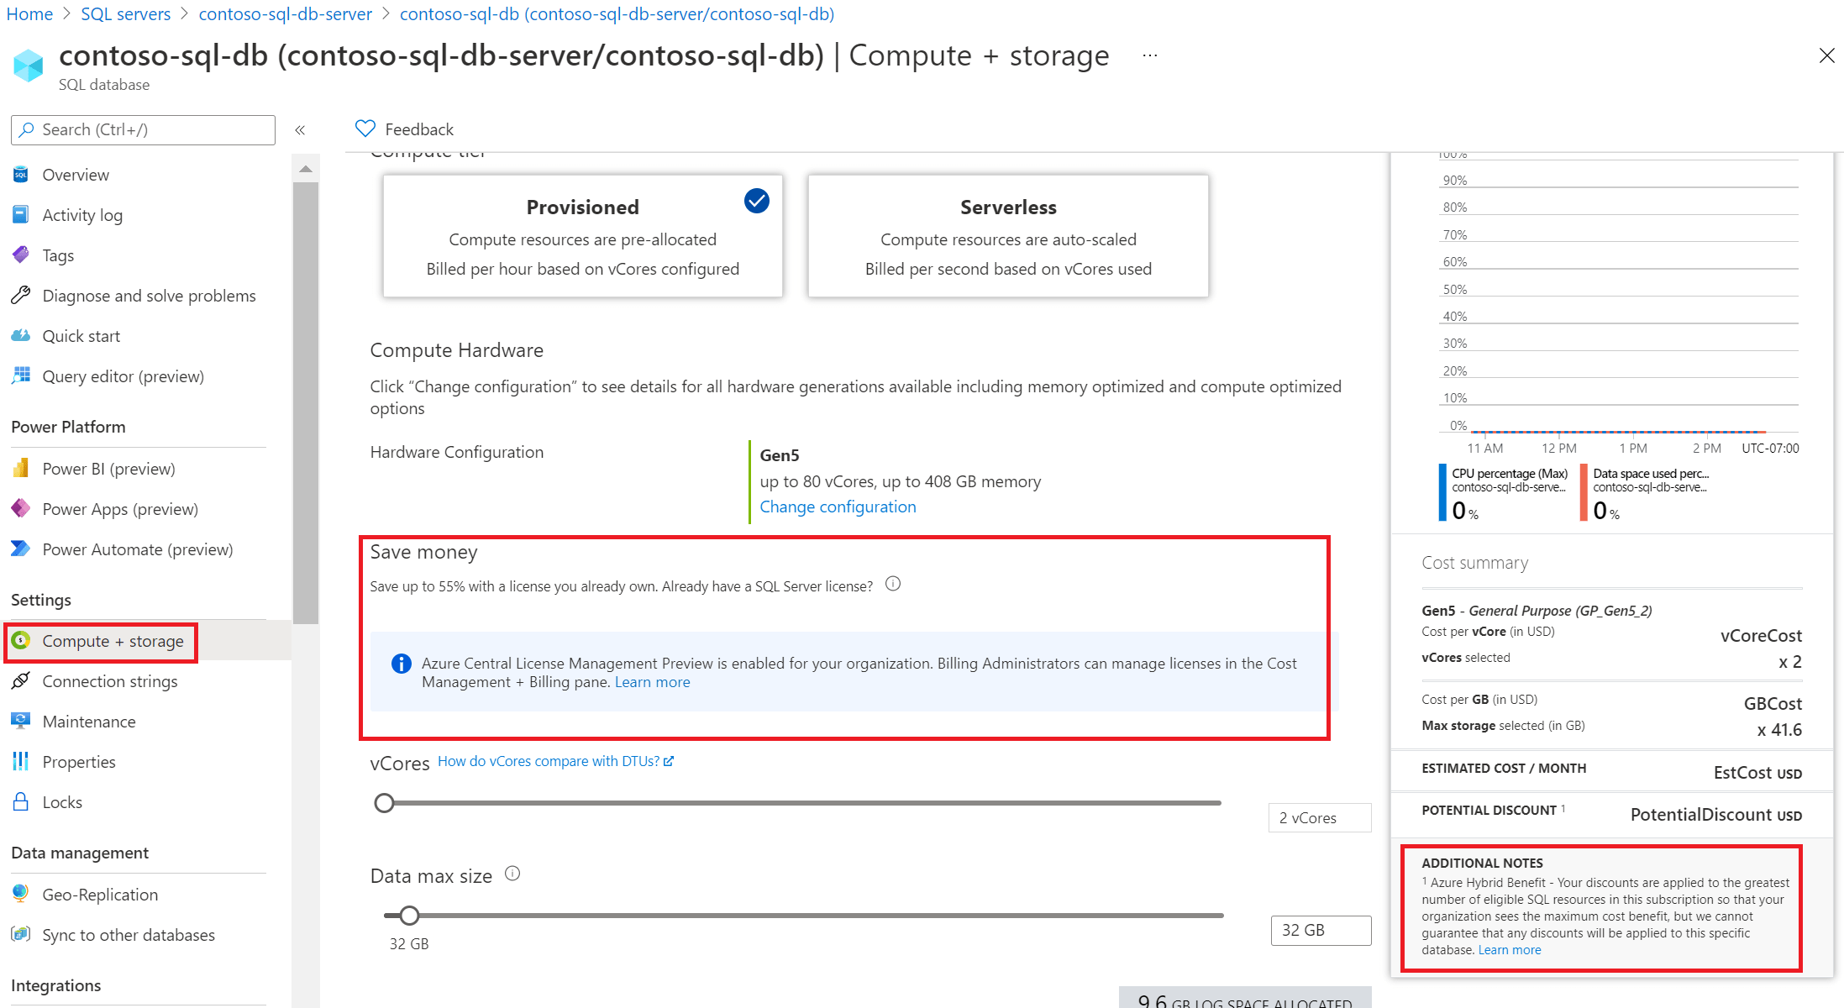The width and height of the screenshot is (1844, 1008).
Task: Open SQL servers breadcrumb
Action: 125,13
